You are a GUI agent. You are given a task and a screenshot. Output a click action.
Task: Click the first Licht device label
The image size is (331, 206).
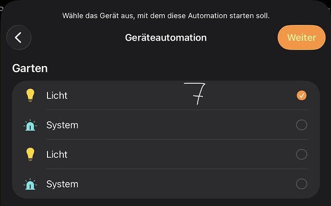point(57,96)
